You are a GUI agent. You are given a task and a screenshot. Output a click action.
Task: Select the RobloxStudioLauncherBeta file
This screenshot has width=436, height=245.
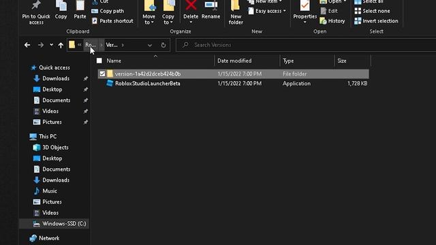tap(148, 83)
